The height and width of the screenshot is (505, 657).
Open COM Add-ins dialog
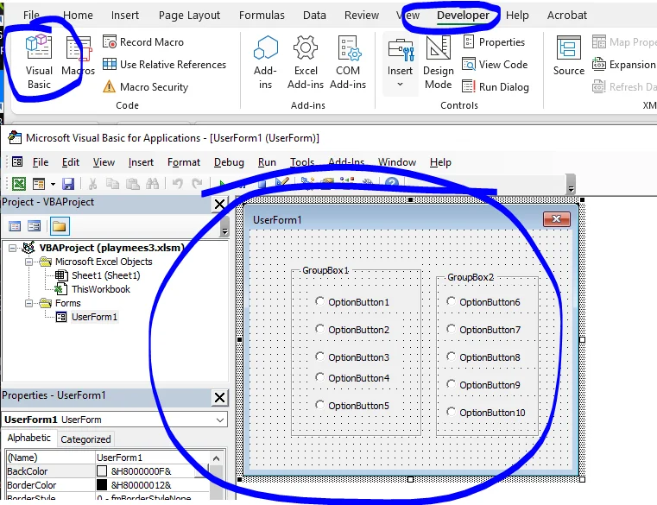[x=348, y=62]
